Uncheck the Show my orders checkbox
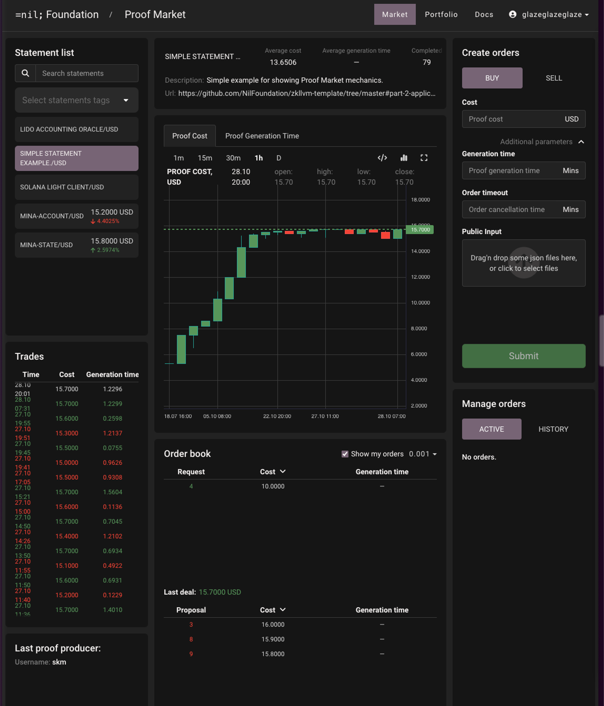Screen dimensions: 604x706 [345, 454]
